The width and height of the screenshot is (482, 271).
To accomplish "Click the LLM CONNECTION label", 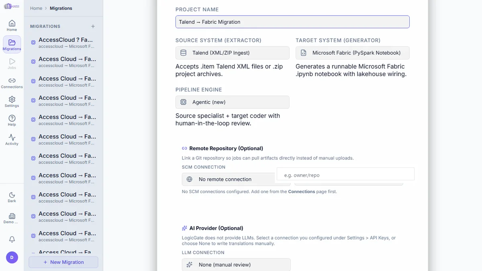I will [203, 253].
